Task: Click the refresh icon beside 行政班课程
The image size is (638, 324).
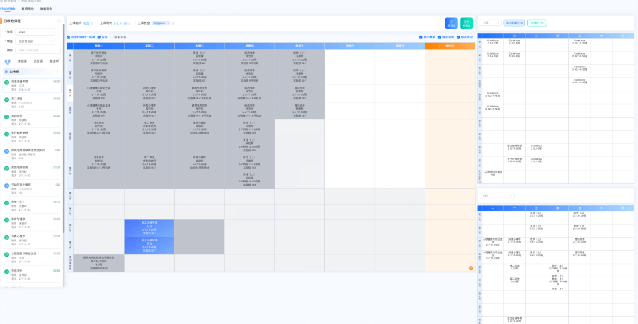Action: [59, 21]
